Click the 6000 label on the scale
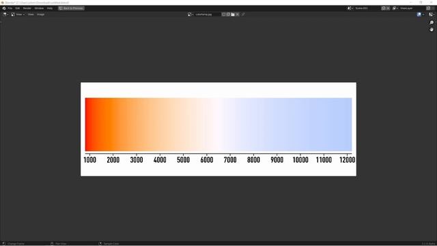 tap(207, 160)
